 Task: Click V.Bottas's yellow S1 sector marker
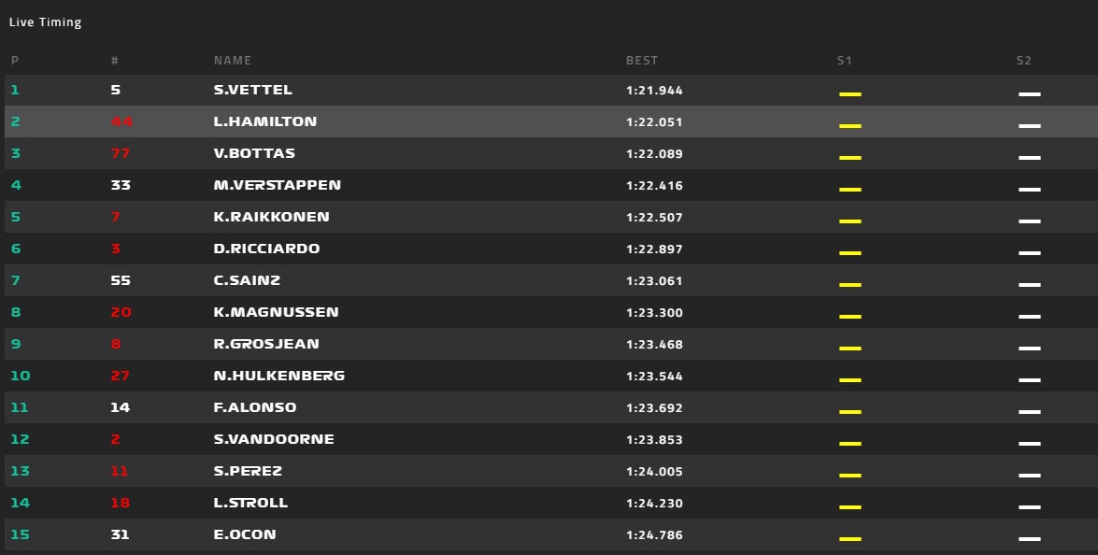click(849, 158)
